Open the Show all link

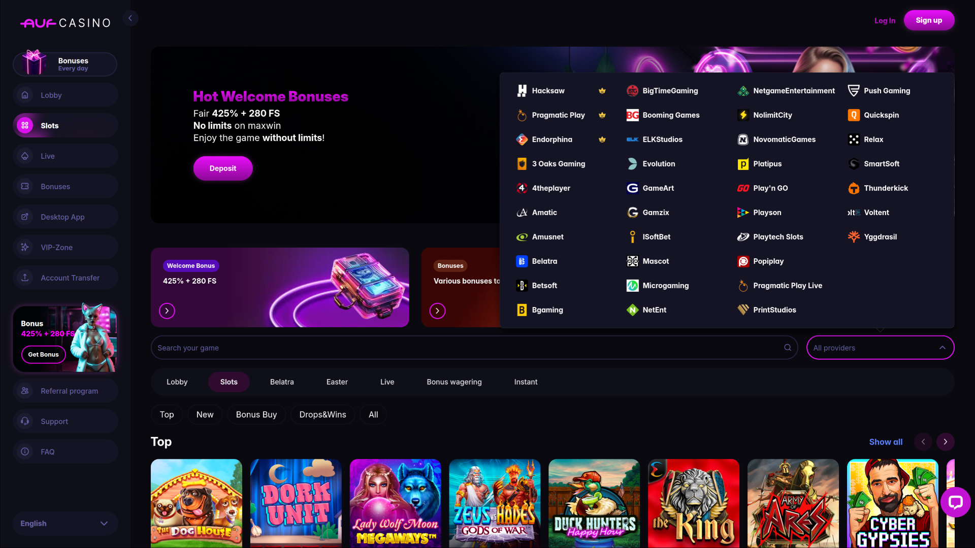coord(886,442)
